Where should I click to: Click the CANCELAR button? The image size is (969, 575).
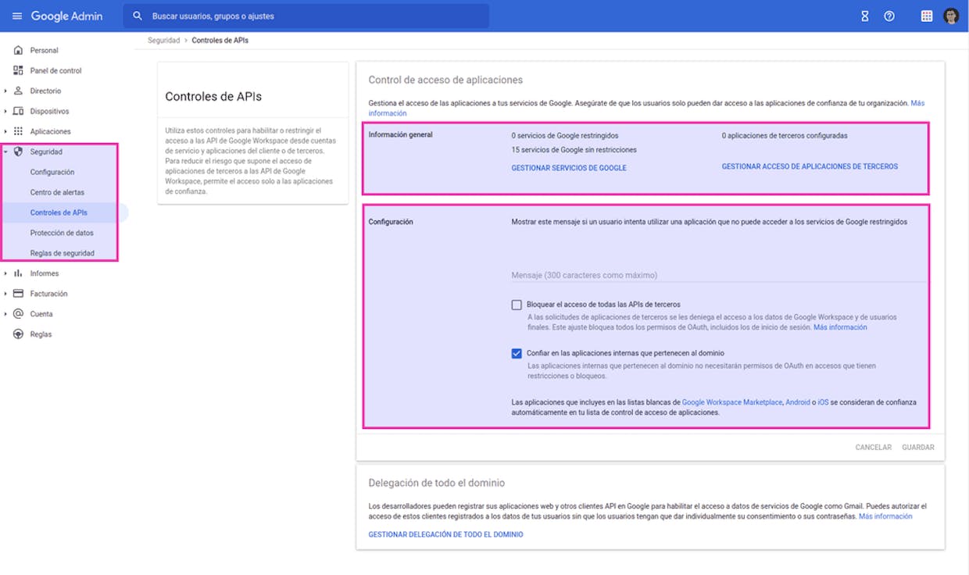(x=874, y=448)
